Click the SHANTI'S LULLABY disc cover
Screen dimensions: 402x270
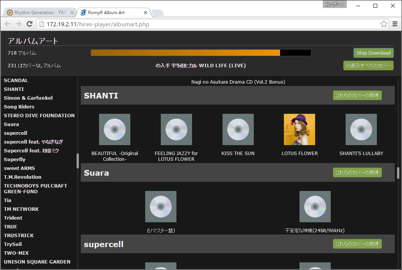coord(361,129)
